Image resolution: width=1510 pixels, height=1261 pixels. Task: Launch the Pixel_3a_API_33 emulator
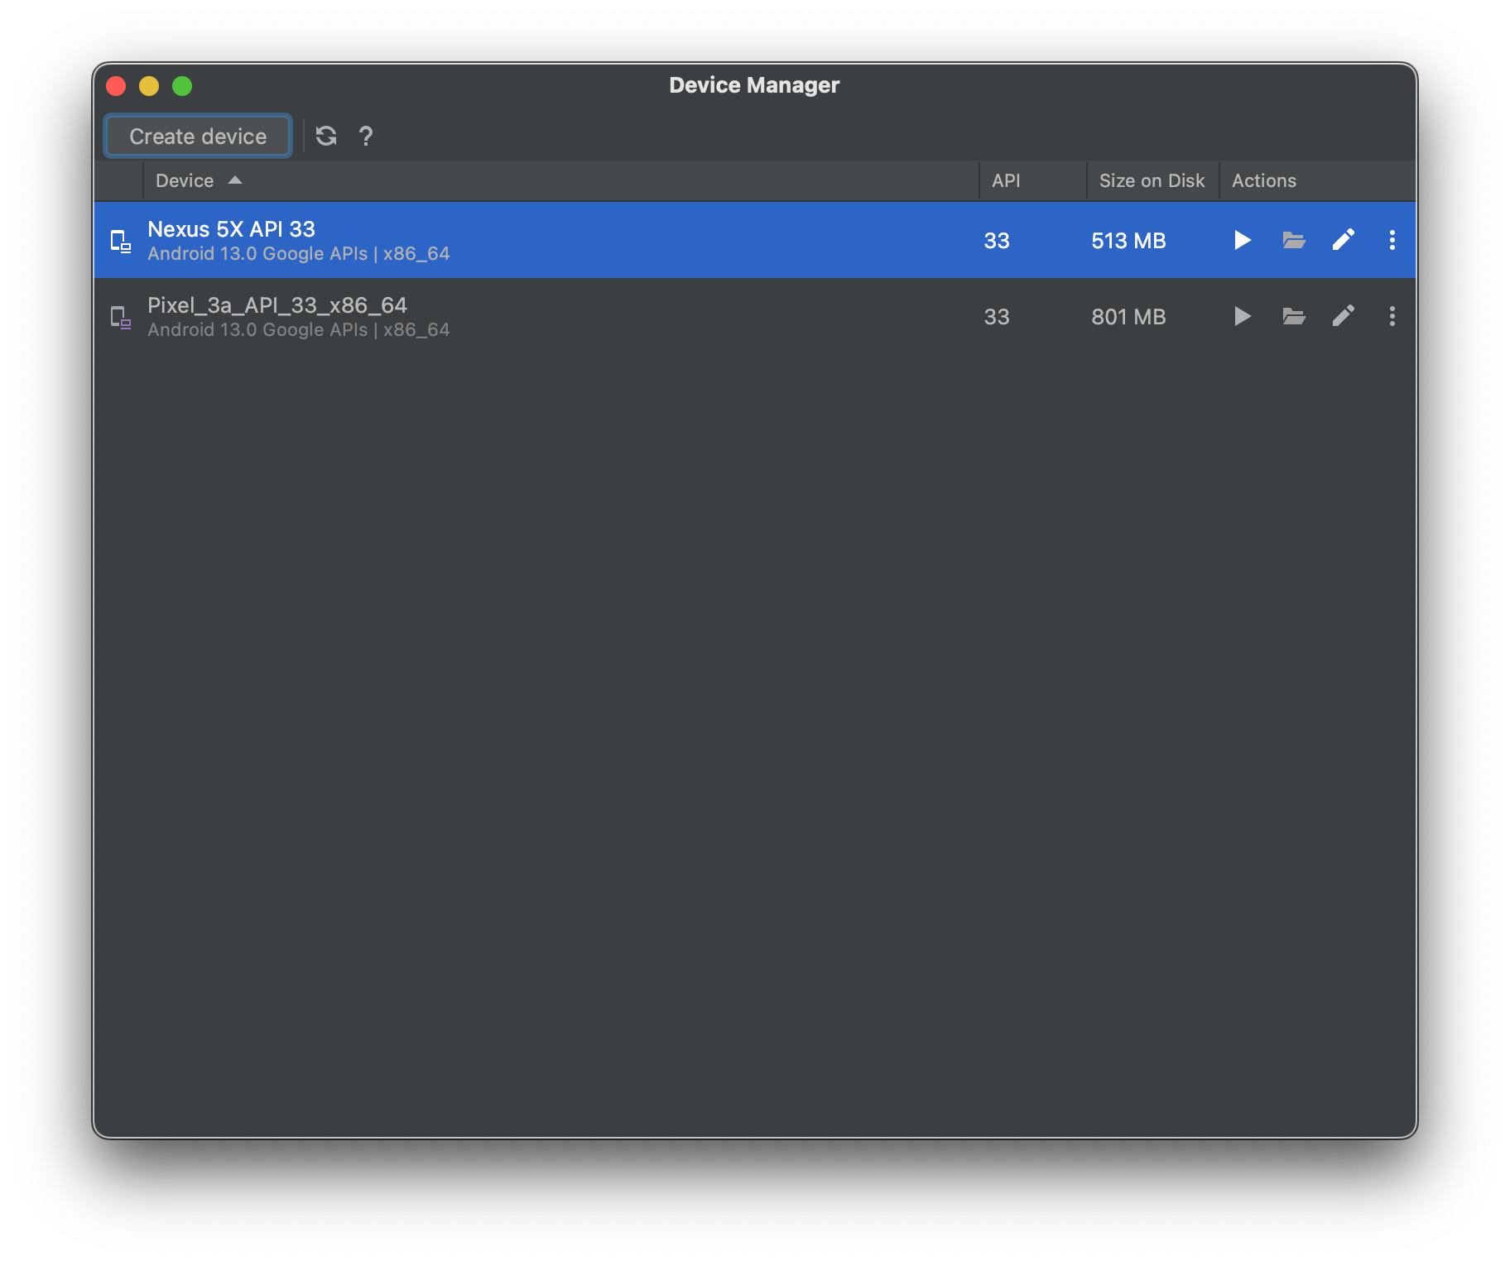coord(1242,317)
